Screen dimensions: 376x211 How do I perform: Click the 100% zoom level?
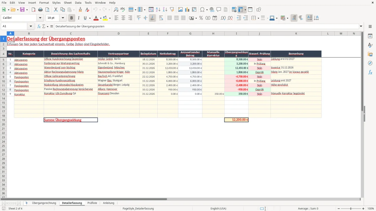coord(371,208)
